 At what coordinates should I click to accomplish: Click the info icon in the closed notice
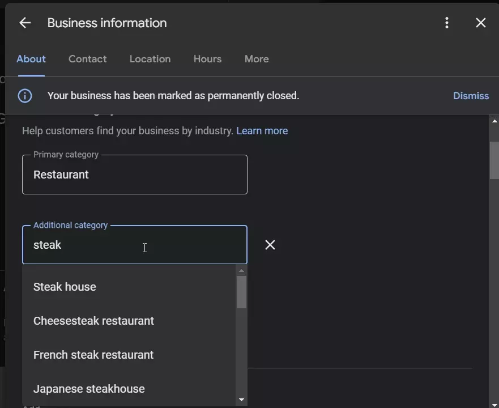tap(25, 96)
